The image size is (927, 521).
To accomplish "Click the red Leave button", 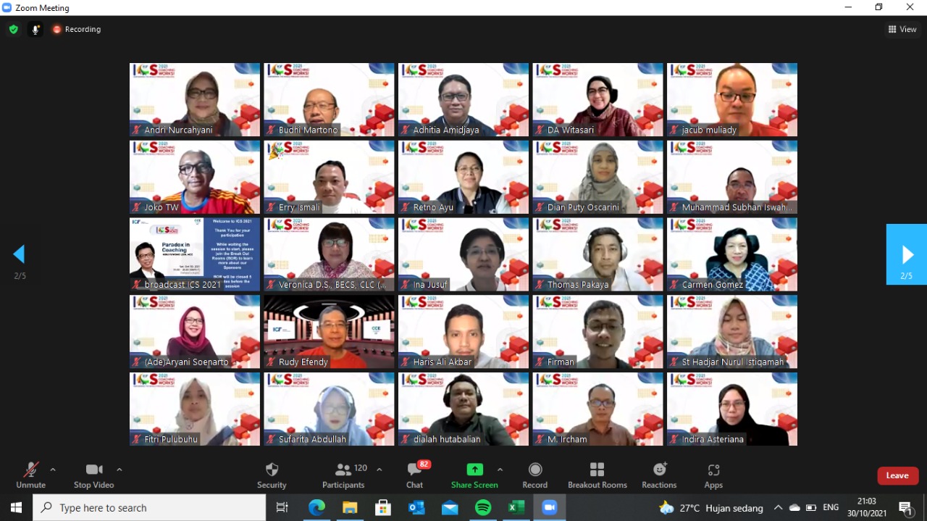I will point(897,475).
